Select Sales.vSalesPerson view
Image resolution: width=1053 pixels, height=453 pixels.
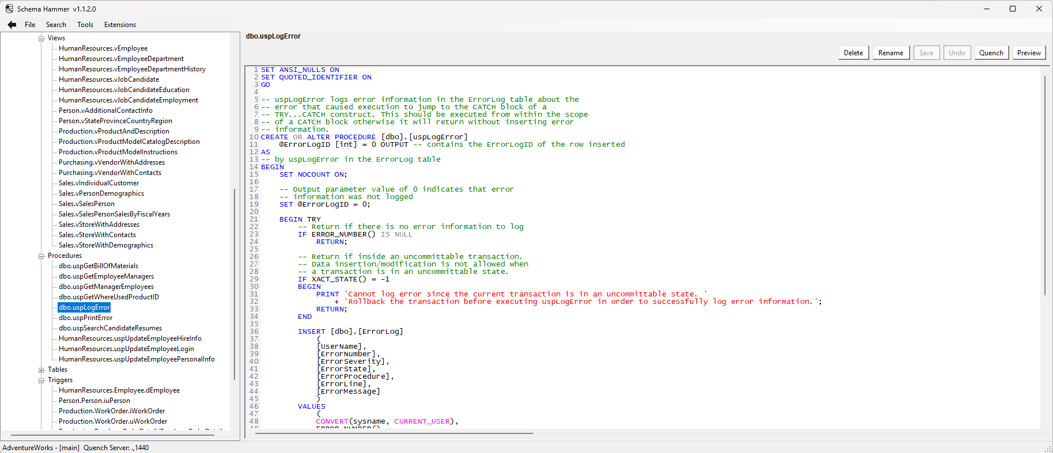pyautogui.click(x=86, y=204)
